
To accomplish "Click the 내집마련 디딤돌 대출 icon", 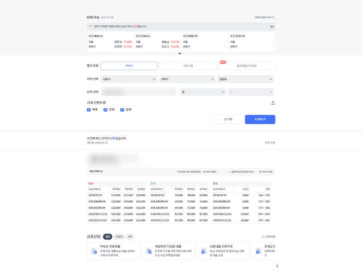I will pos(149,251).
